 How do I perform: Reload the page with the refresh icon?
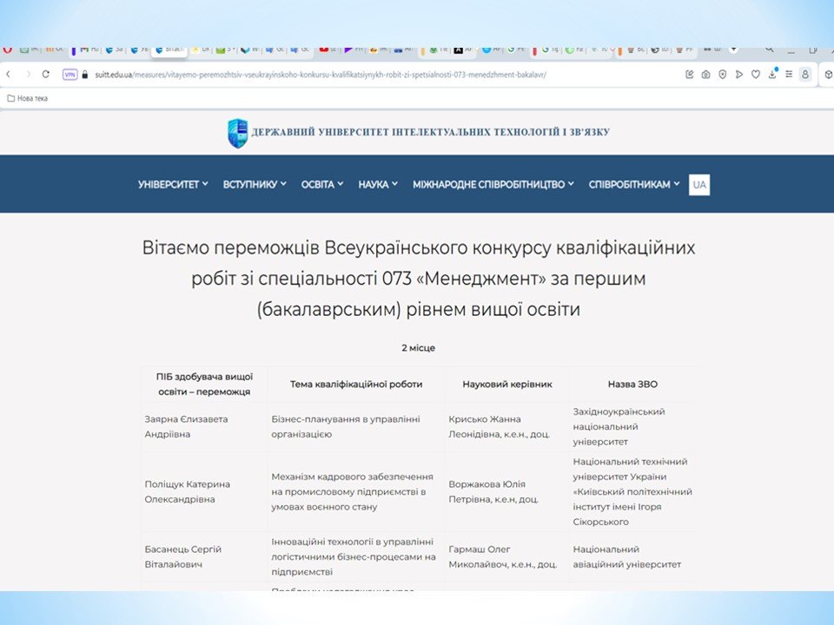pos(46,75)
